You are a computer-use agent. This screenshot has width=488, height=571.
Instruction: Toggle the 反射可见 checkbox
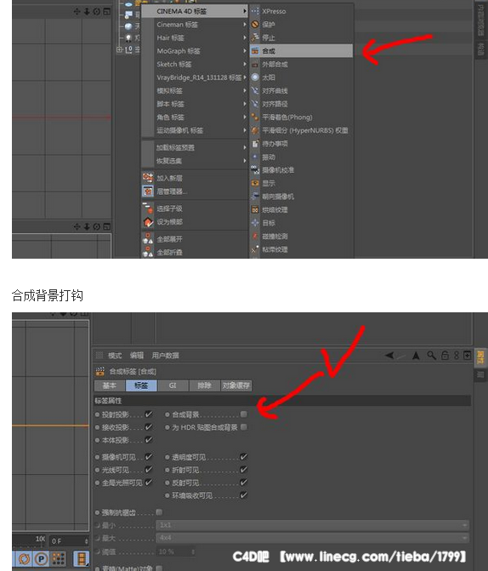[244, 482]
